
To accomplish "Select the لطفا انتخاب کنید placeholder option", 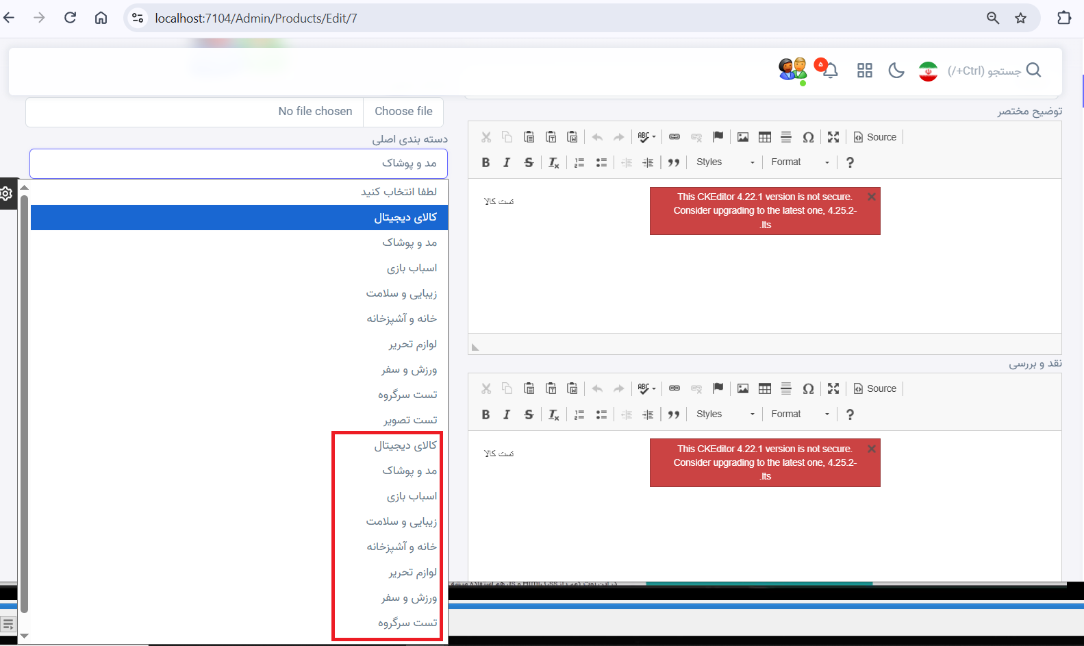I will point(239,192).
